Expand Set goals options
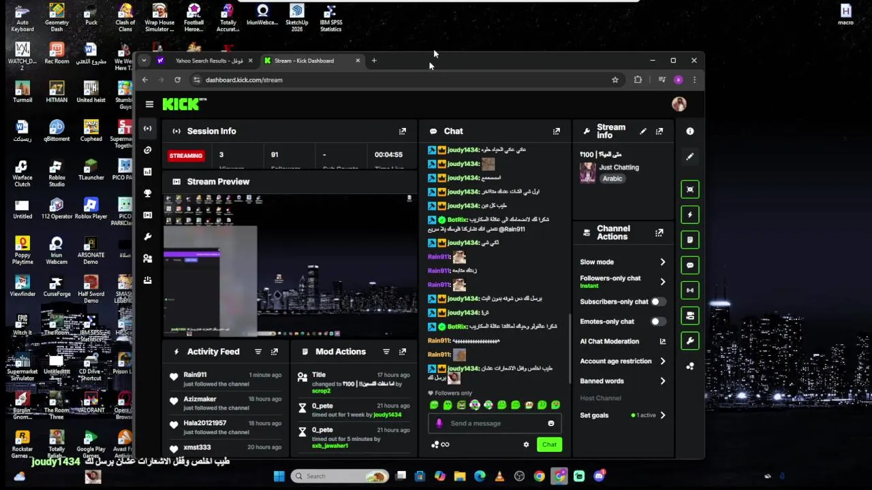Screen dimensions: 872x490 662,415
